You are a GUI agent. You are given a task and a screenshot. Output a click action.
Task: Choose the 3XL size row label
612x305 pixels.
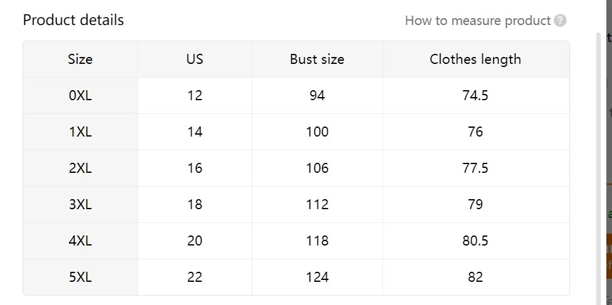click(80, 205)
